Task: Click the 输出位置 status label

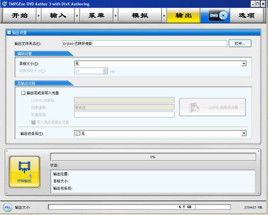Action: point(61,174)
